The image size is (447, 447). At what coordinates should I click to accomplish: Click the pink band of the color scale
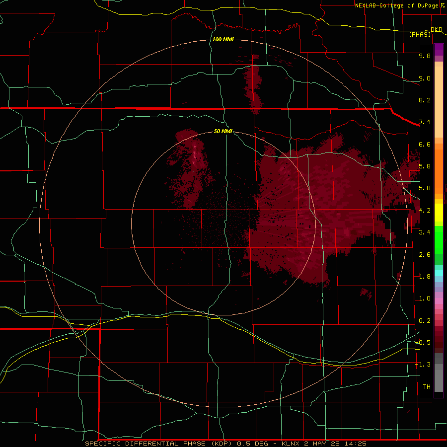[439, 301]
